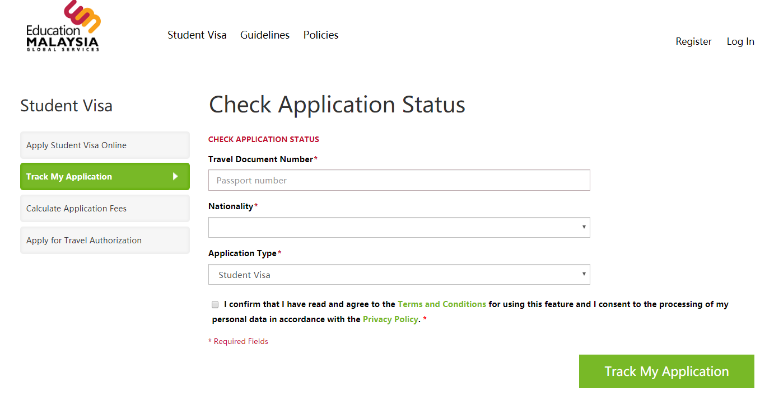Focus the Passport number input field

[399, 181]
